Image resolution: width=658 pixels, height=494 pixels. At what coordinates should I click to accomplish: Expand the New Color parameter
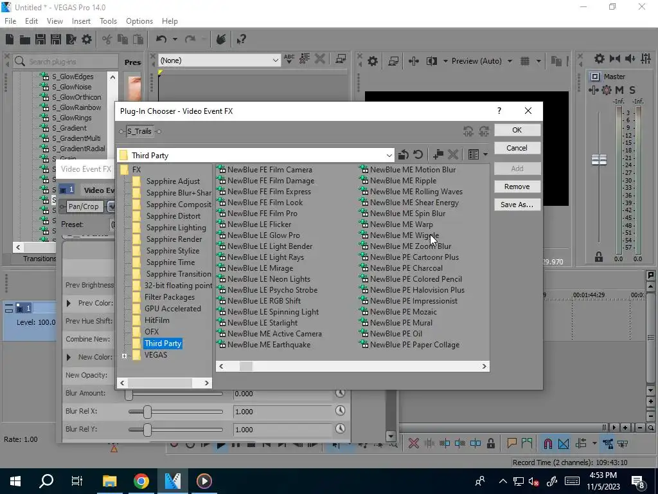pyautogui.click(x=69, y=357)
